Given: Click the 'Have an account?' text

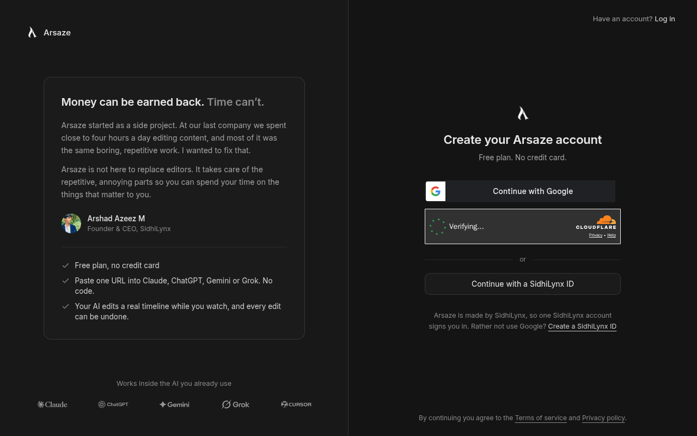Looking at the screenshot, I should [x=622, y=19].
